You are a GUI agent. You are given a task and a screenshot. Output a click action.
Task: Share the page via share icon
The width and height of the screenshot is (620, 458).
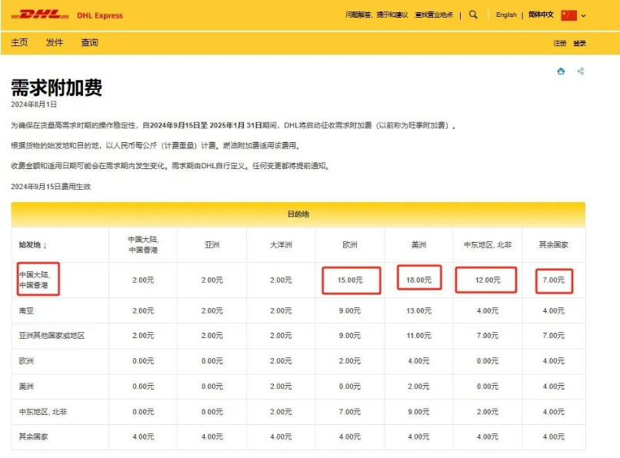pyautogui.click(x=581, y=71)
